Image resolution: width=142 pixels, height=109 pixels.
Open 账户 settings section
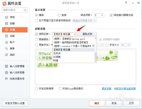click(x=15, y=42)
